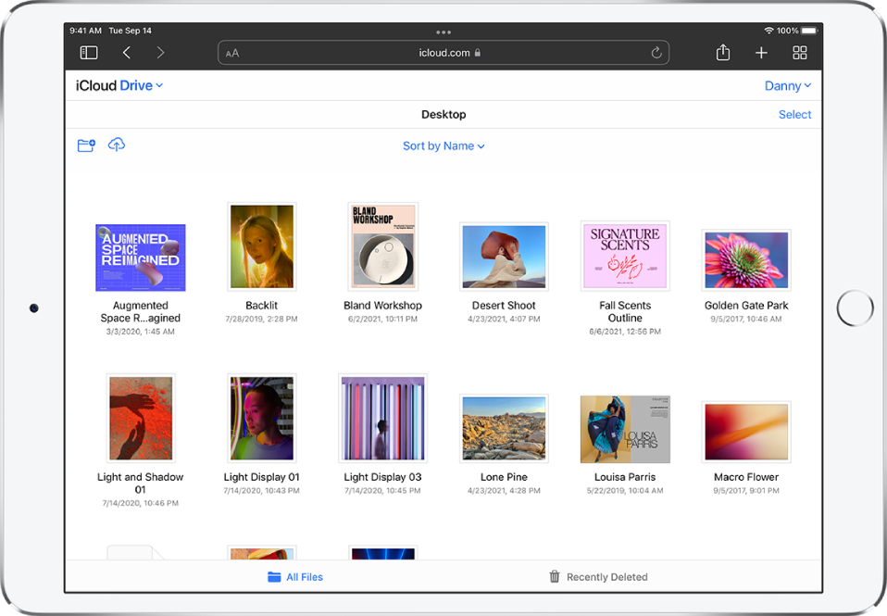Expand the Sort by Name dropdown
887x616 pixels.
[x=443, y=146]
